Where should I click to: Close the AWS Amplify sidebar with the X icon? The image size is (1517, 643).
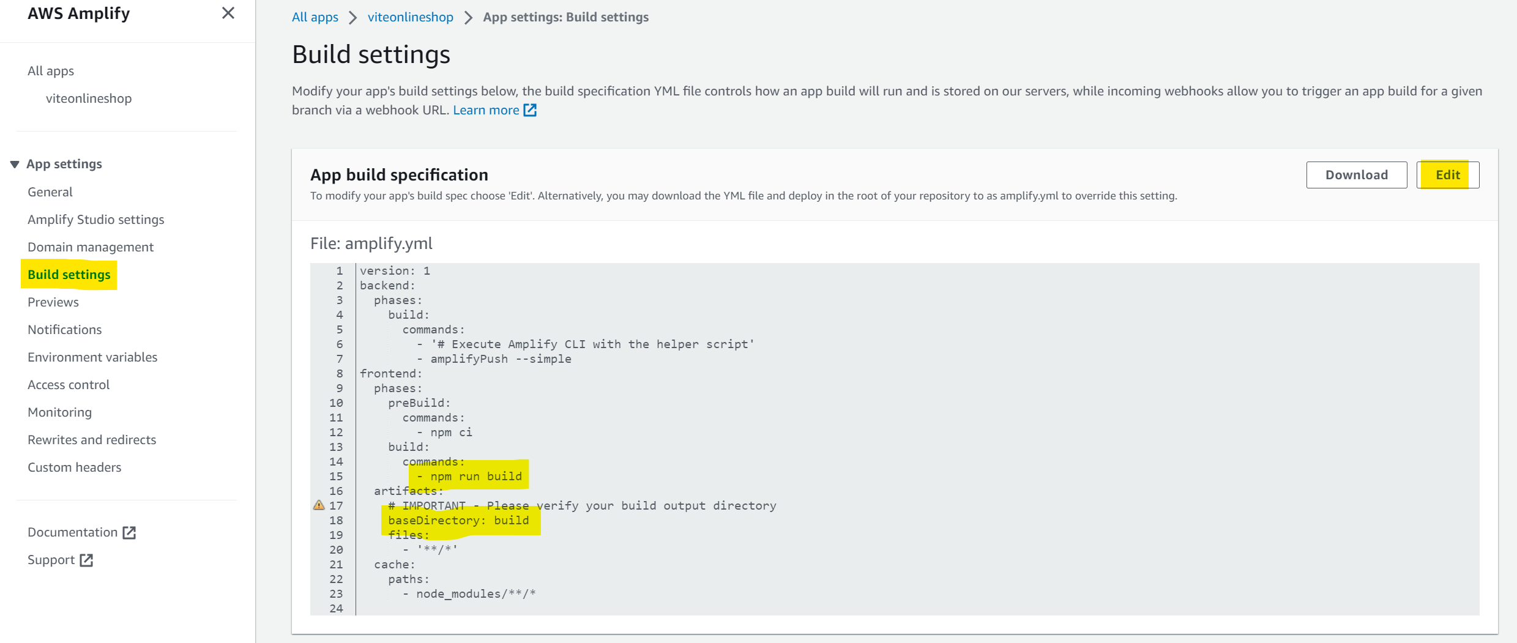point(228,13)
